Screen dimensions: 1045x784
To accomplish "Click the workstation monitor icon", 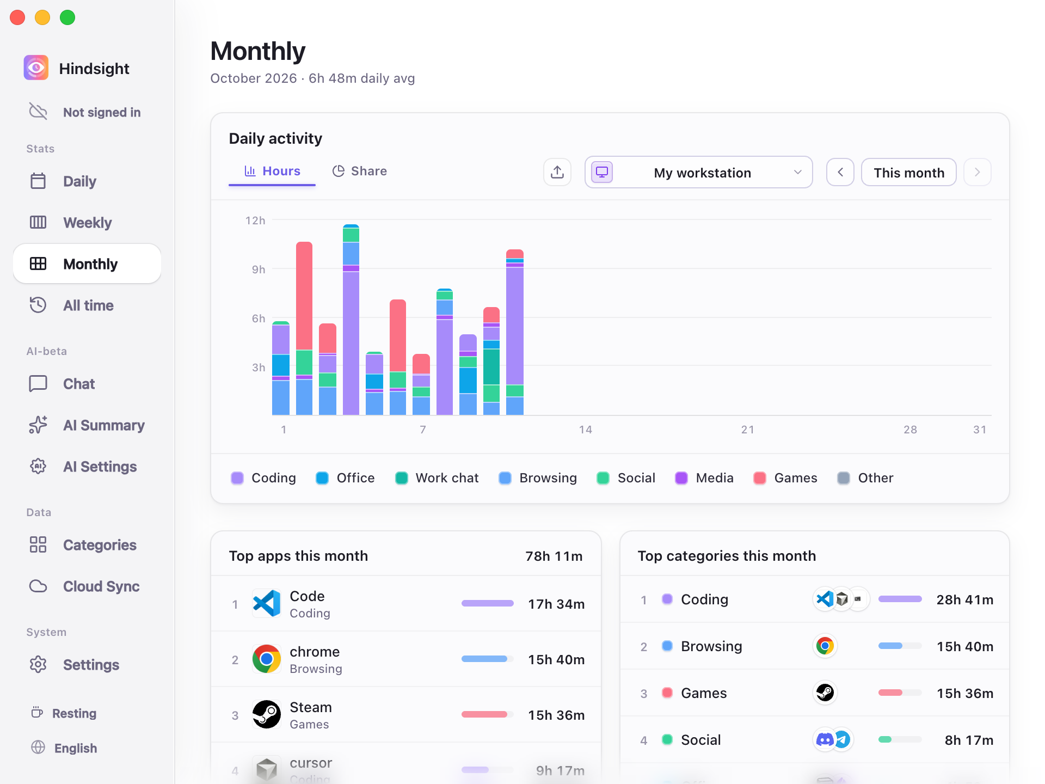I will tap(602, 172).
